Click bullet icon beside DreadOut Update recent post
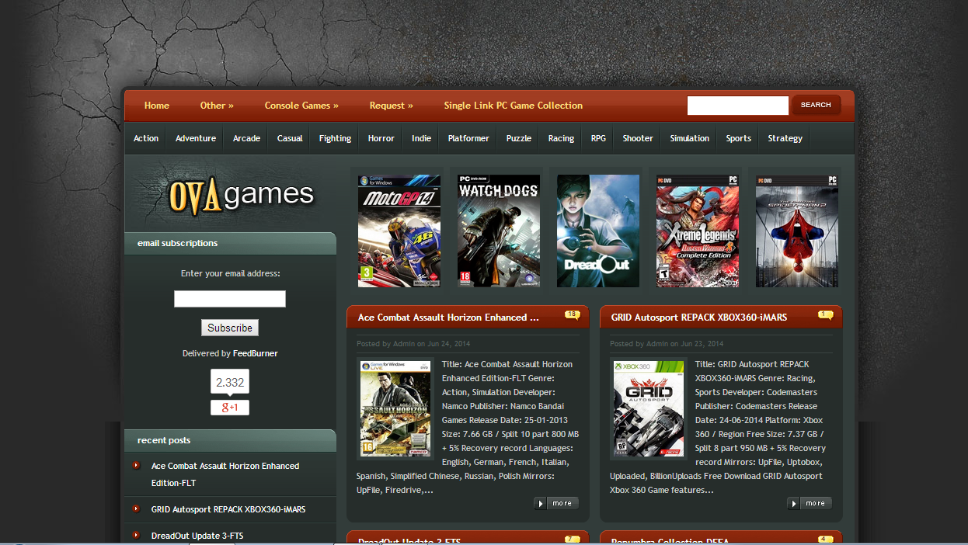 pos(137,535)
